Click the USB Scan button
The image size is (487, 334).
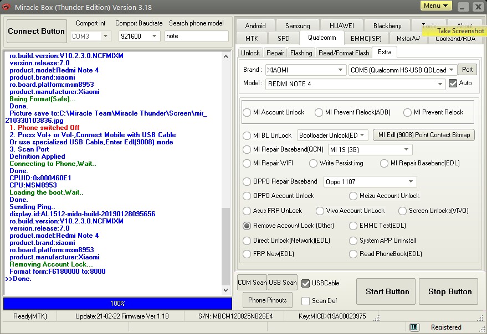click(x=283, y=283)
